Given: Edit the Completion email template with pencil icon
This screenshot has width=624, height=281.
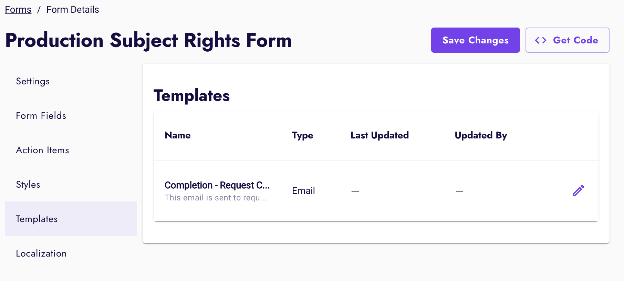Looking at the screenshot, I should [x=578, y=190].
